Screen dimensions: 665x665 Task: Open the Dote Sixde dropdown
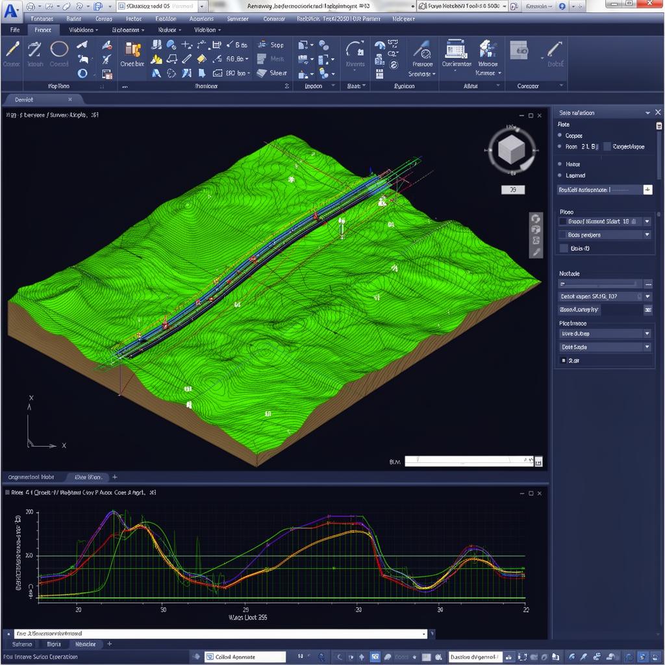[x=647, y=347]
